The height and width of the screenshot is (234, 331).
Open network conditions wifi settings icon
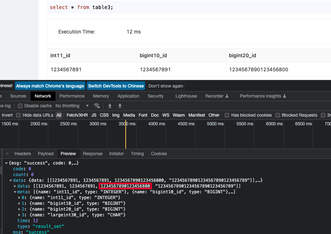click(x=97, y=106)
